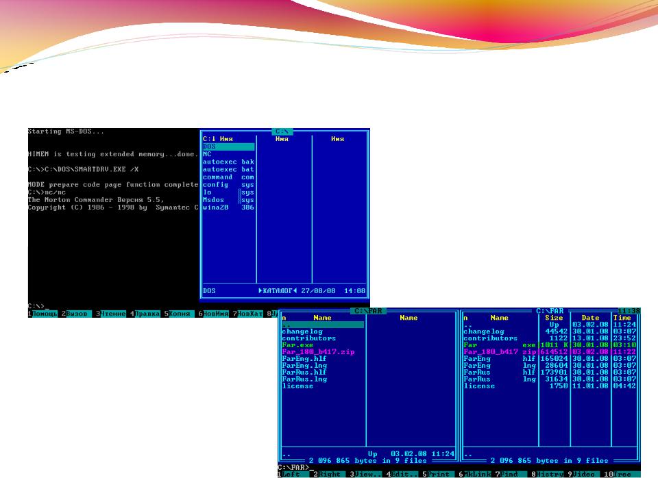
Task: Select FarRus.lng in left FAR panel
Action: [304, 379]
